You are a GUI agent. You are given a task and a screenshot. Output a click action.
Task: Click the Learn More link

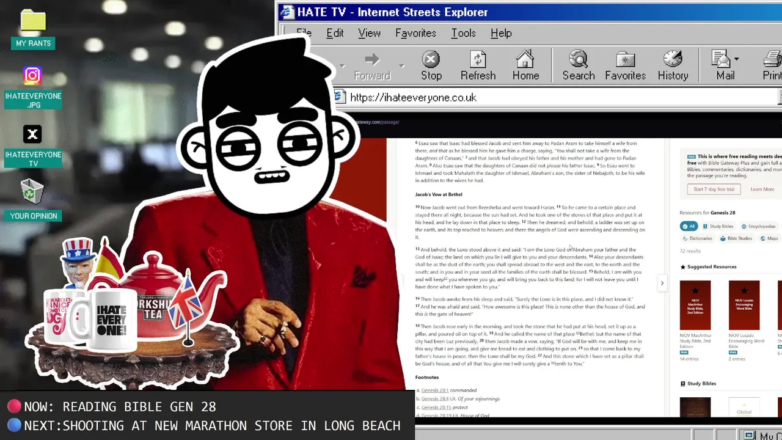click(762, 189)
